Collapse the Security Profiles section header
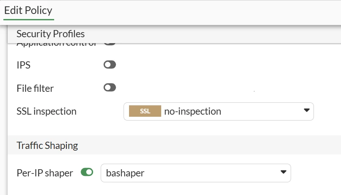 [x=174, y=34]
